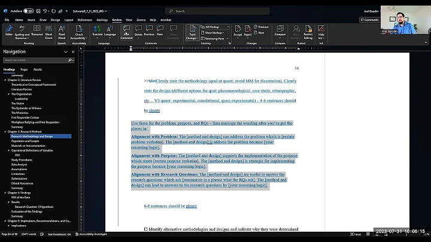Screen dimensions: 431x242
Task: Click the Accessibility: Investigate status
Action: pos(91,234)
